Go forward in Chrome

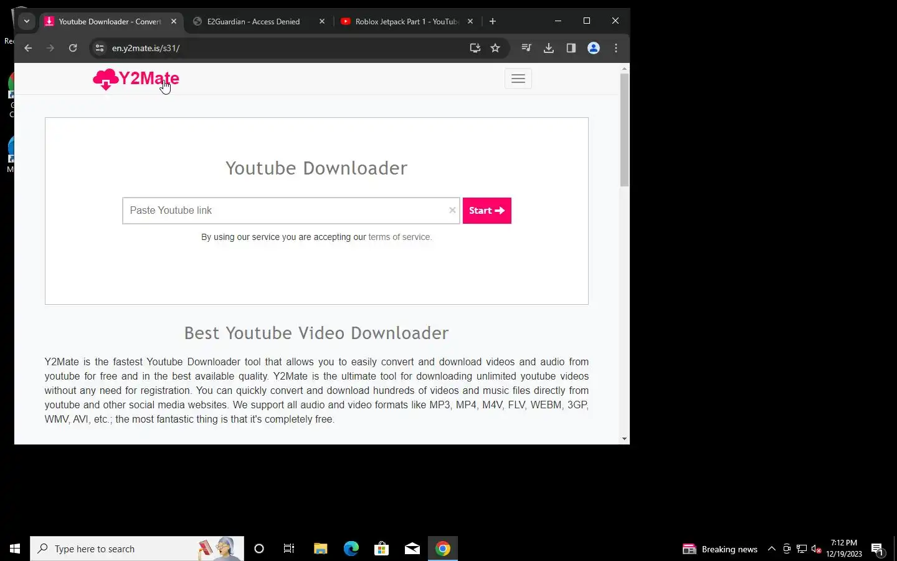tap(50, 48)
